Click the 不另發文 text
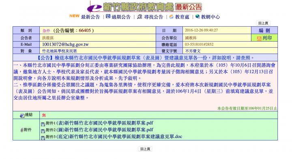This screenshot has height=159, width=292. [193, 51]
